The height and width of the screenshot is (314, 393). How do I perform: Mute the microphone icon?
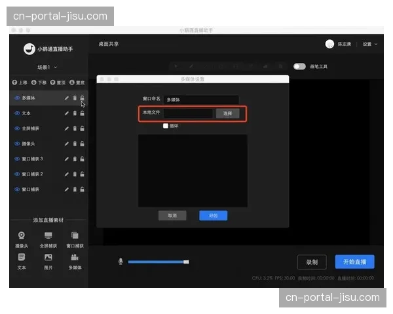pos(121,262)
